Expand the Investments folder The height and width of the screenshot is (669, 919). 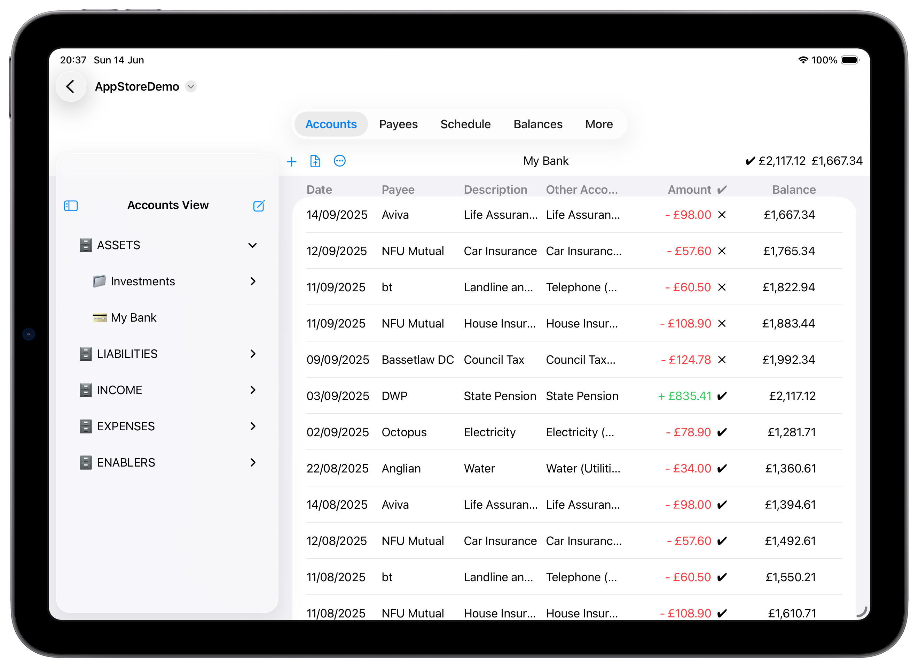pyautogui.click(x=253, y=281)
